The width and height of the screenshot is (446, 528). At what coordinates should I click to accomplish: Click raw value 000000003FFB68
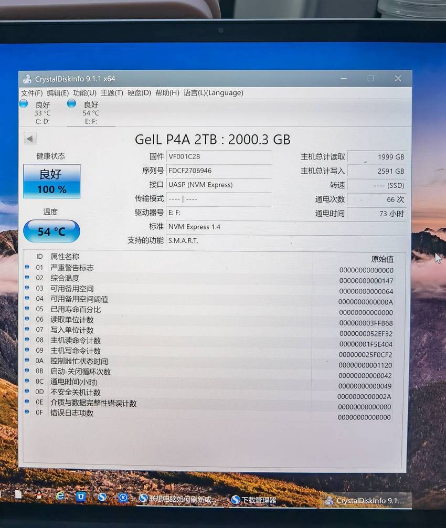pyautogui.click(x=366, y=323)
